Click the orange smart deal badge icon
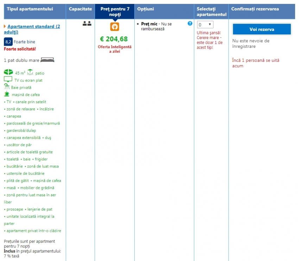The image size is (299, 261). click(x=114, y=27)
